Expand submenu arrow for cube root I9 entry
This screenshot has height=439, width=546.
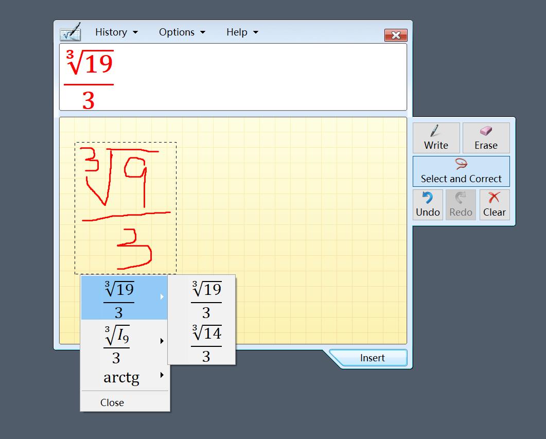tap(162, 341)
